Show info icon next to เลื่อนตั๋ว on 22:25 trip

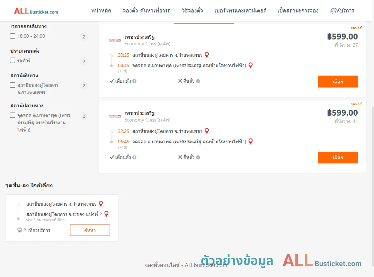point(134,157)
